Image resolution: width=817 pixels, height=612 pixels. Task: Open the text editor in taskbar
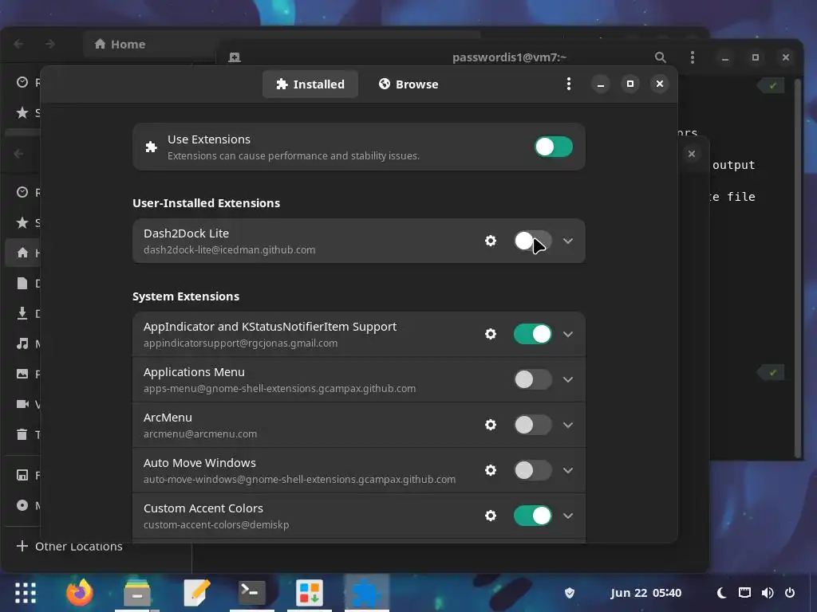(196, 592)
